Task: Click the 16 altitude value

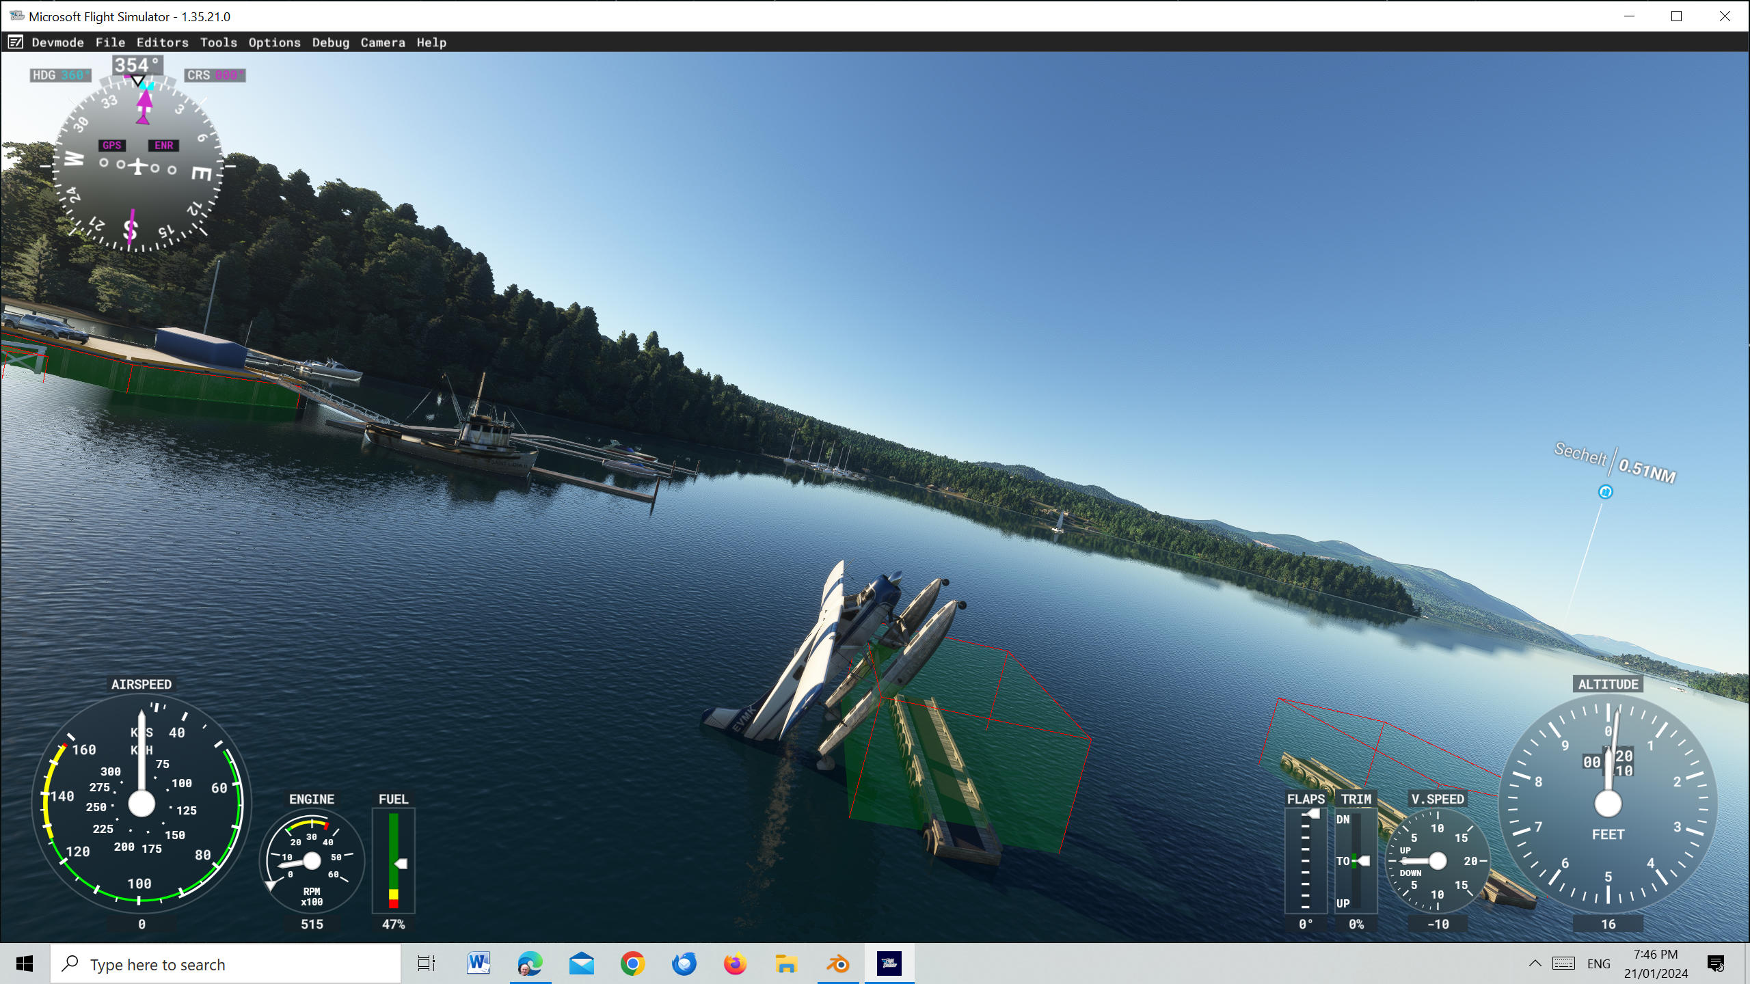Action: (x=1608, y=924)
